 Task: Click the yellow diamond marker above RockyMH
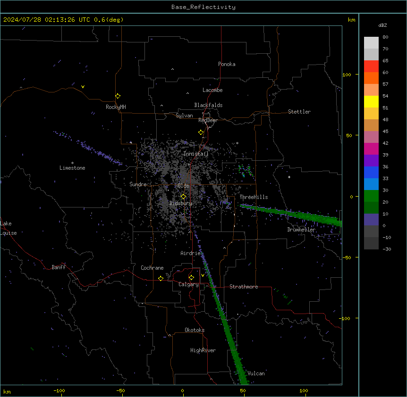(118, 96)
